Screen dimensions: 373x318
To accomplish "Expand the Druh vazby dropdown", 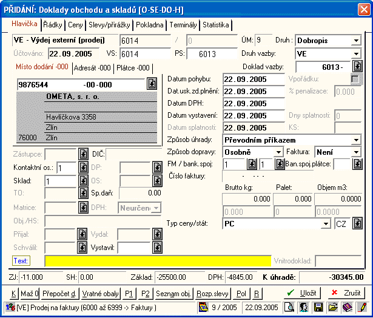I will click(x=357, y=54).
